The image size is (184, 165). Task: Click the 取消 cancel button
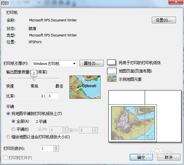pos(169,157)
